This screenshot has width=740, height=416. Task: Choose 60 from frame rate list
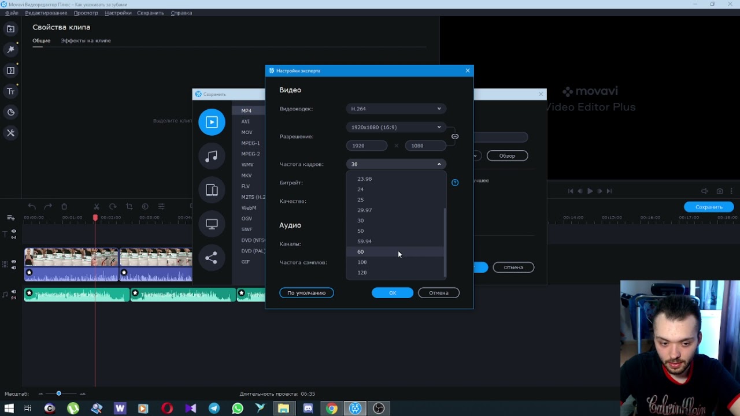395,252
